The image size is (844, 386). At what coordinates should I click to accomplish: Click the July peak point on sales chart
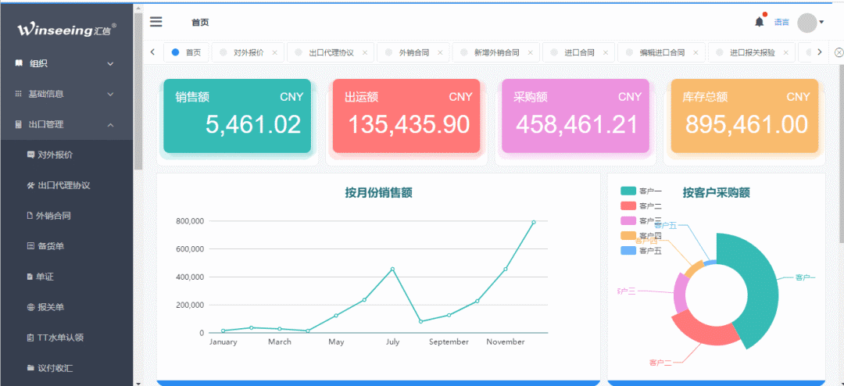[392, 269]
